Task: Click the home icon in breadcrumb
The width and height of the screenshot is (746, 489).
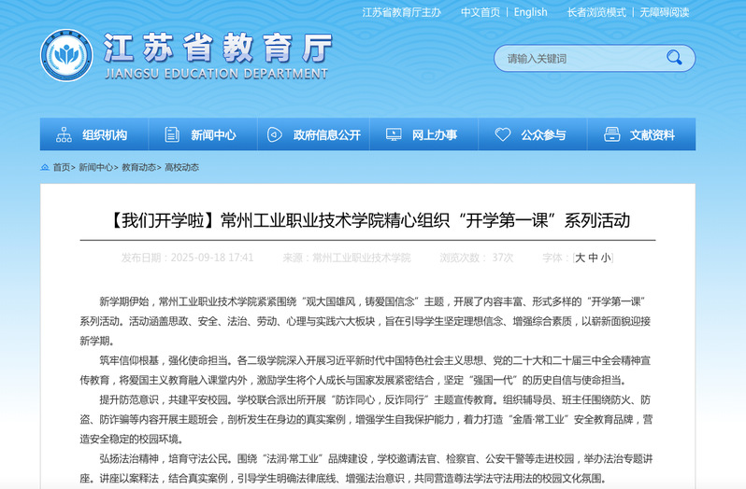Action: [x=45, y=168]
